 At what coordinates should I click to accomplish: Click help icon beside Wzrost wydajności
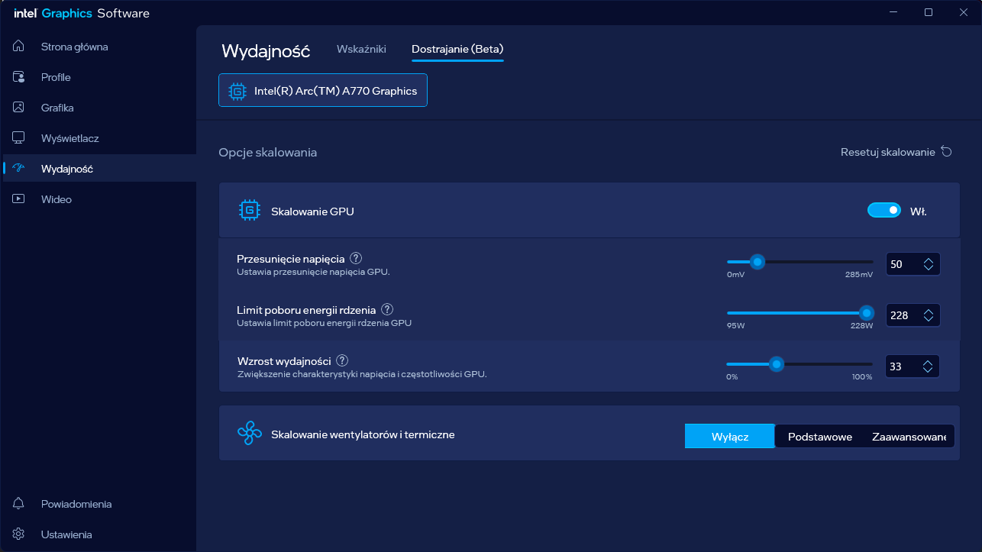342,360
